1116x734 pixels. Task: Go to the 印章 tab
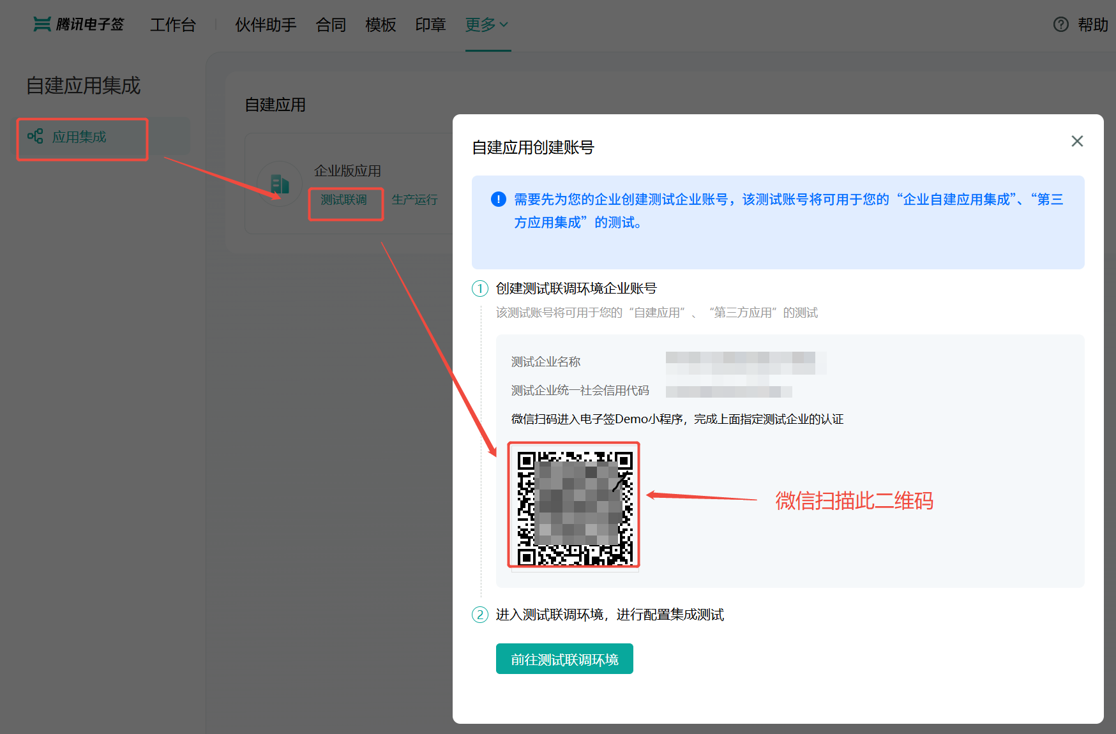(430, 25)
